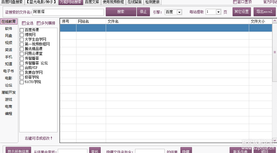Screen dimensions: 277x153
Task: Choose the 电子书 category in sidebar
Action: [x=9, y=71]
